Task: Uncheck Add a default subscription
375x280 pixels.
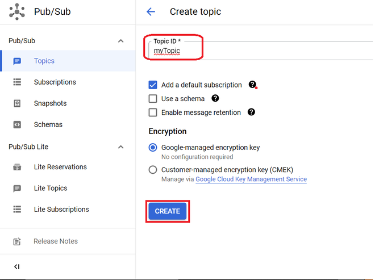Action: (153, 85)
